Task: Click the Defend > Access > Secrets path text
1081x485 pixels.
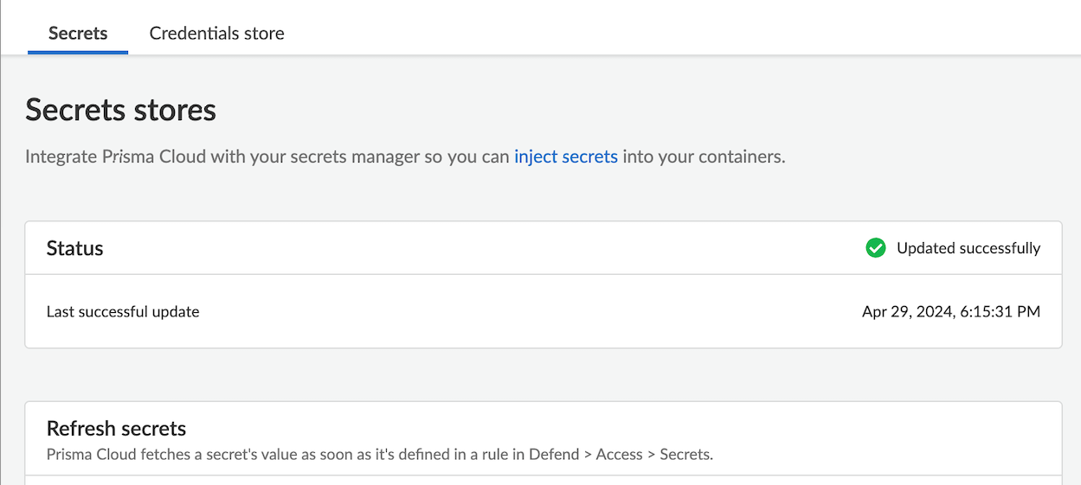Action: [621, 454]
